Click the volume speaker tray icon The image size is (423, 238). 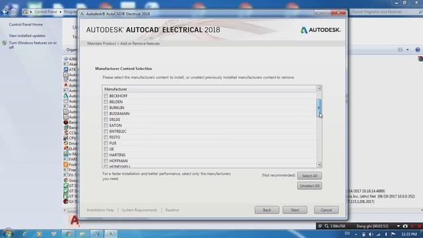click(x=371, y=234)
